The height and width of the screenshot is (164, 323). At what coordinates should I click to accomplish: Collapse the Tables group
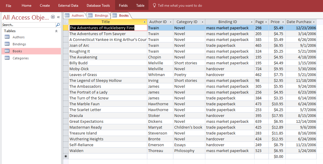tap(56, 31)
